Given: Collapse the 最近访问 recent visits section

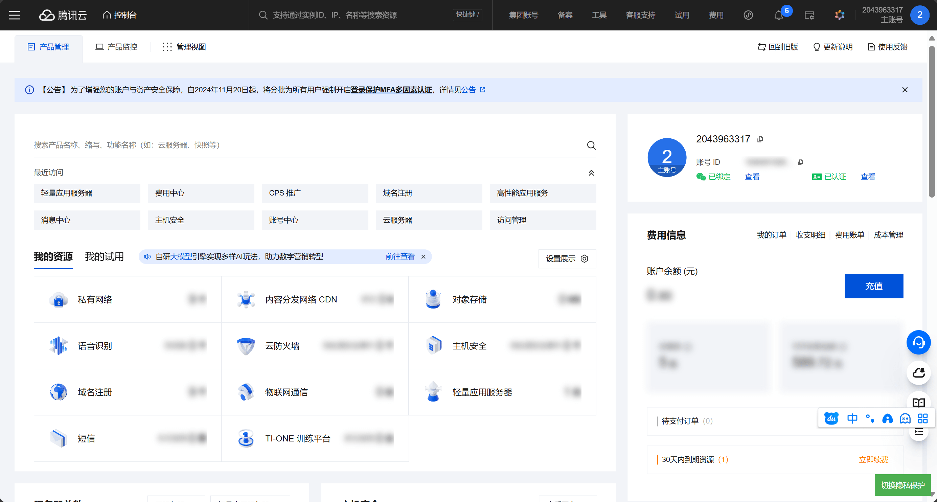Looking at the screenshot, I should (591, 173).
